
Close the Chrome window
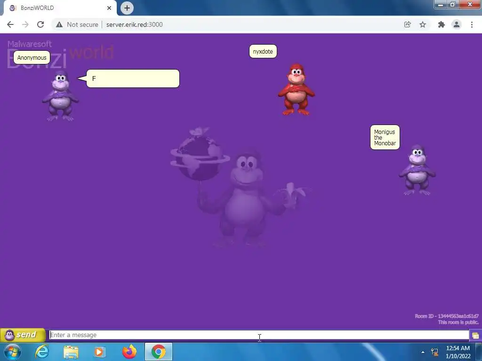click(x=470, y=5)
